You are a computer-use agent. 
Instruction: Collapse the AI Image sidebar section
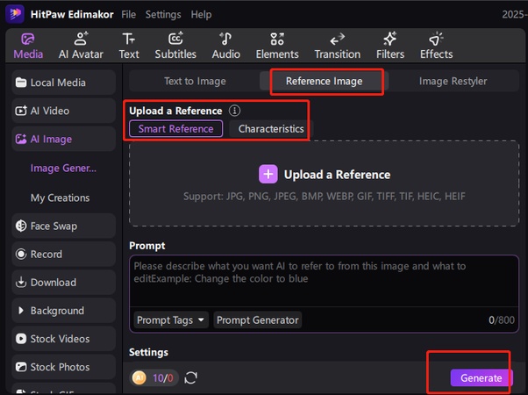51,139
